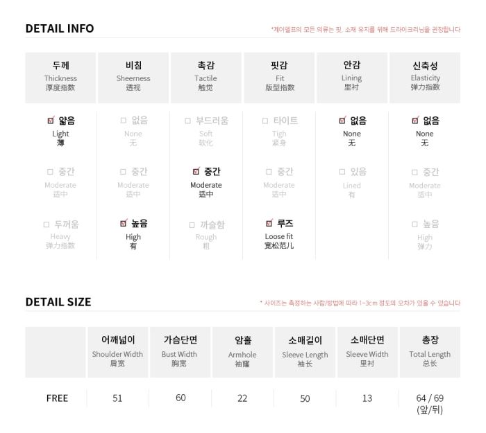Check the Light thickness checkbox
The image size is (486, 433).
51,121
